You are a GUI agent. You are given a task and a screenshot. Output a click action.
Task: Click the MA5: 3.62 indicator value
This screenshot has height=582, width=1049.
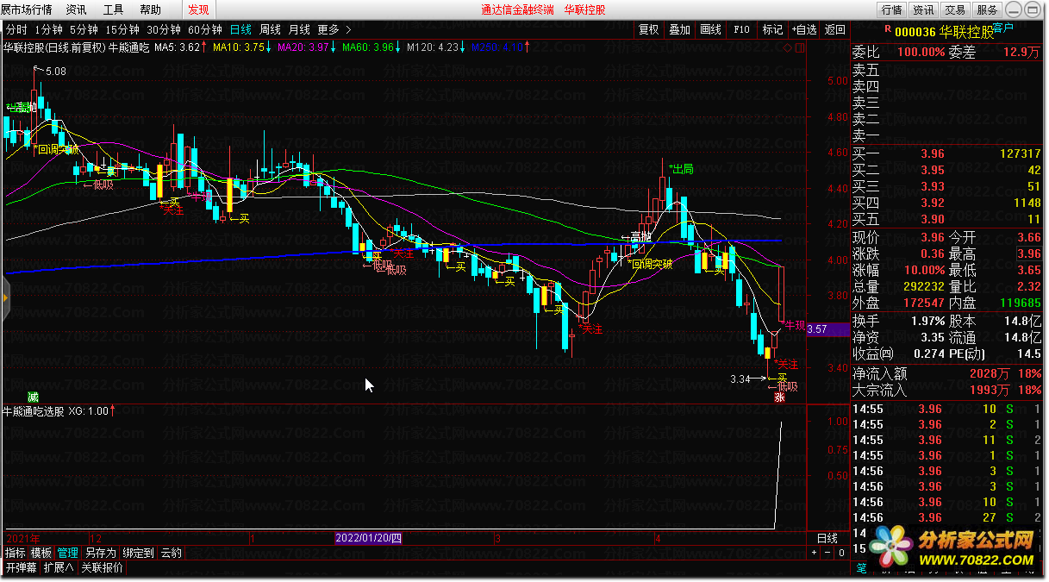(178, 47)
